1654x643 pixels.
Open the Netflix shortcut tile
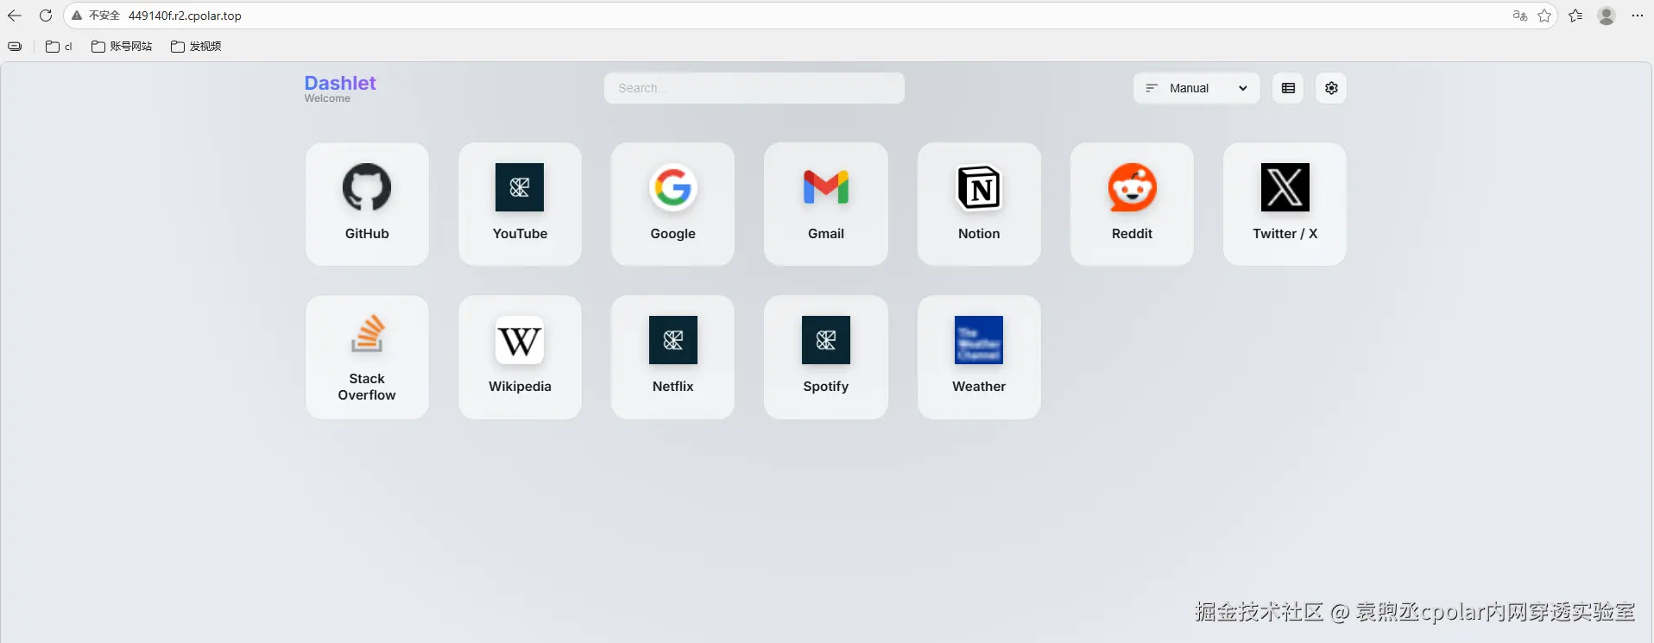pyautogui.click(x=672, y=357)
